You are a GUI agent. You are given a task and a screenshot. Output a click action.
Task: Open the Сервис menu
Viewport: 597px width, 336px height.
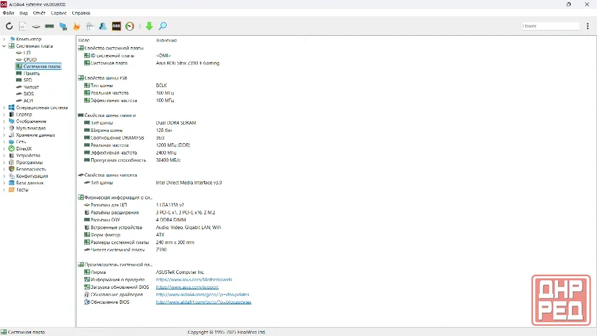coord(59,13)
